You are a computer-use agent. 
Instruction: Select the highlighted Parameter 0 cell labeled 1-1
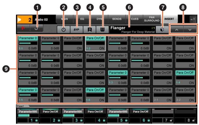[x=28, y=43]
